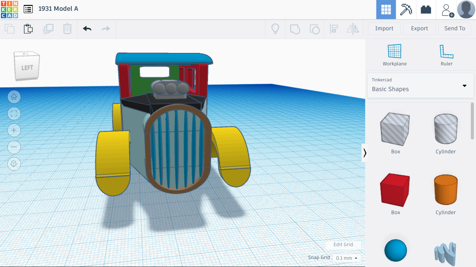Image resolution: width=476 pixels, height=267 pixels.
Task: Toggle perspective/orthographic view cube icon
Action: click(14, 164)
